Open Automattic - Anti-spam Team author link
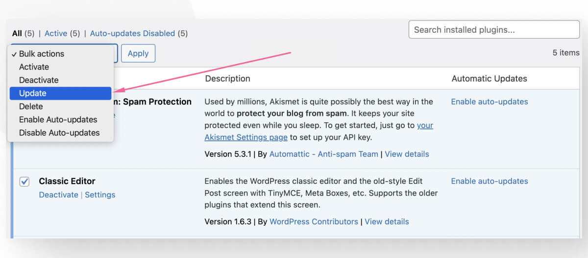Image resolution: width=588 pixels, height=258 pixels. (x=323, y=154)
